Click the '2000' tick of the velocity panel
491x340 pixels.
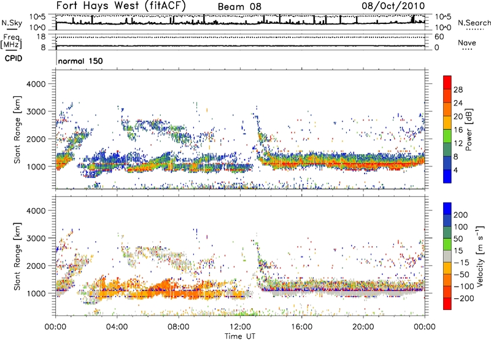36,266
